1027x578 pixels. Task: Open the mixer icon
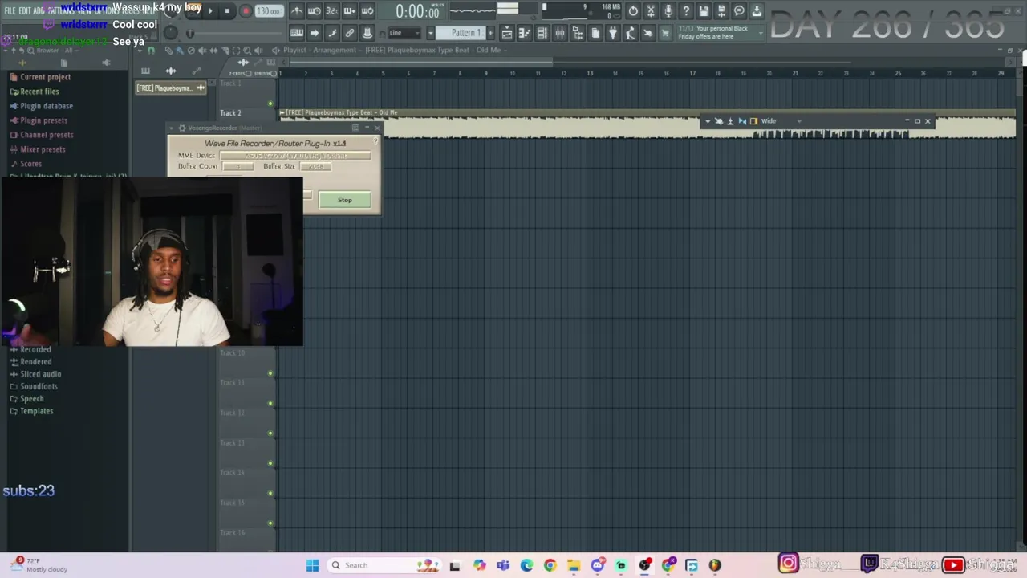tap(560, 33)
